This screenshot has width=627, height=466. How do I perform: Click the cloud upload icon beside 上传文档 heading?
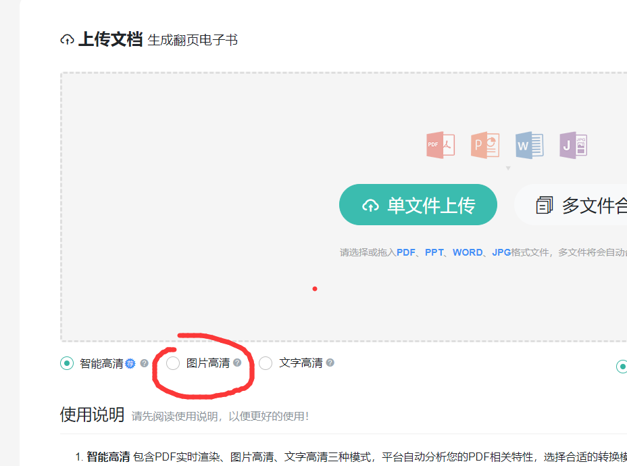[67, 40]
